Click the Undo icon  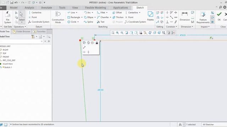pyautogui.click(x=16, y=2)
